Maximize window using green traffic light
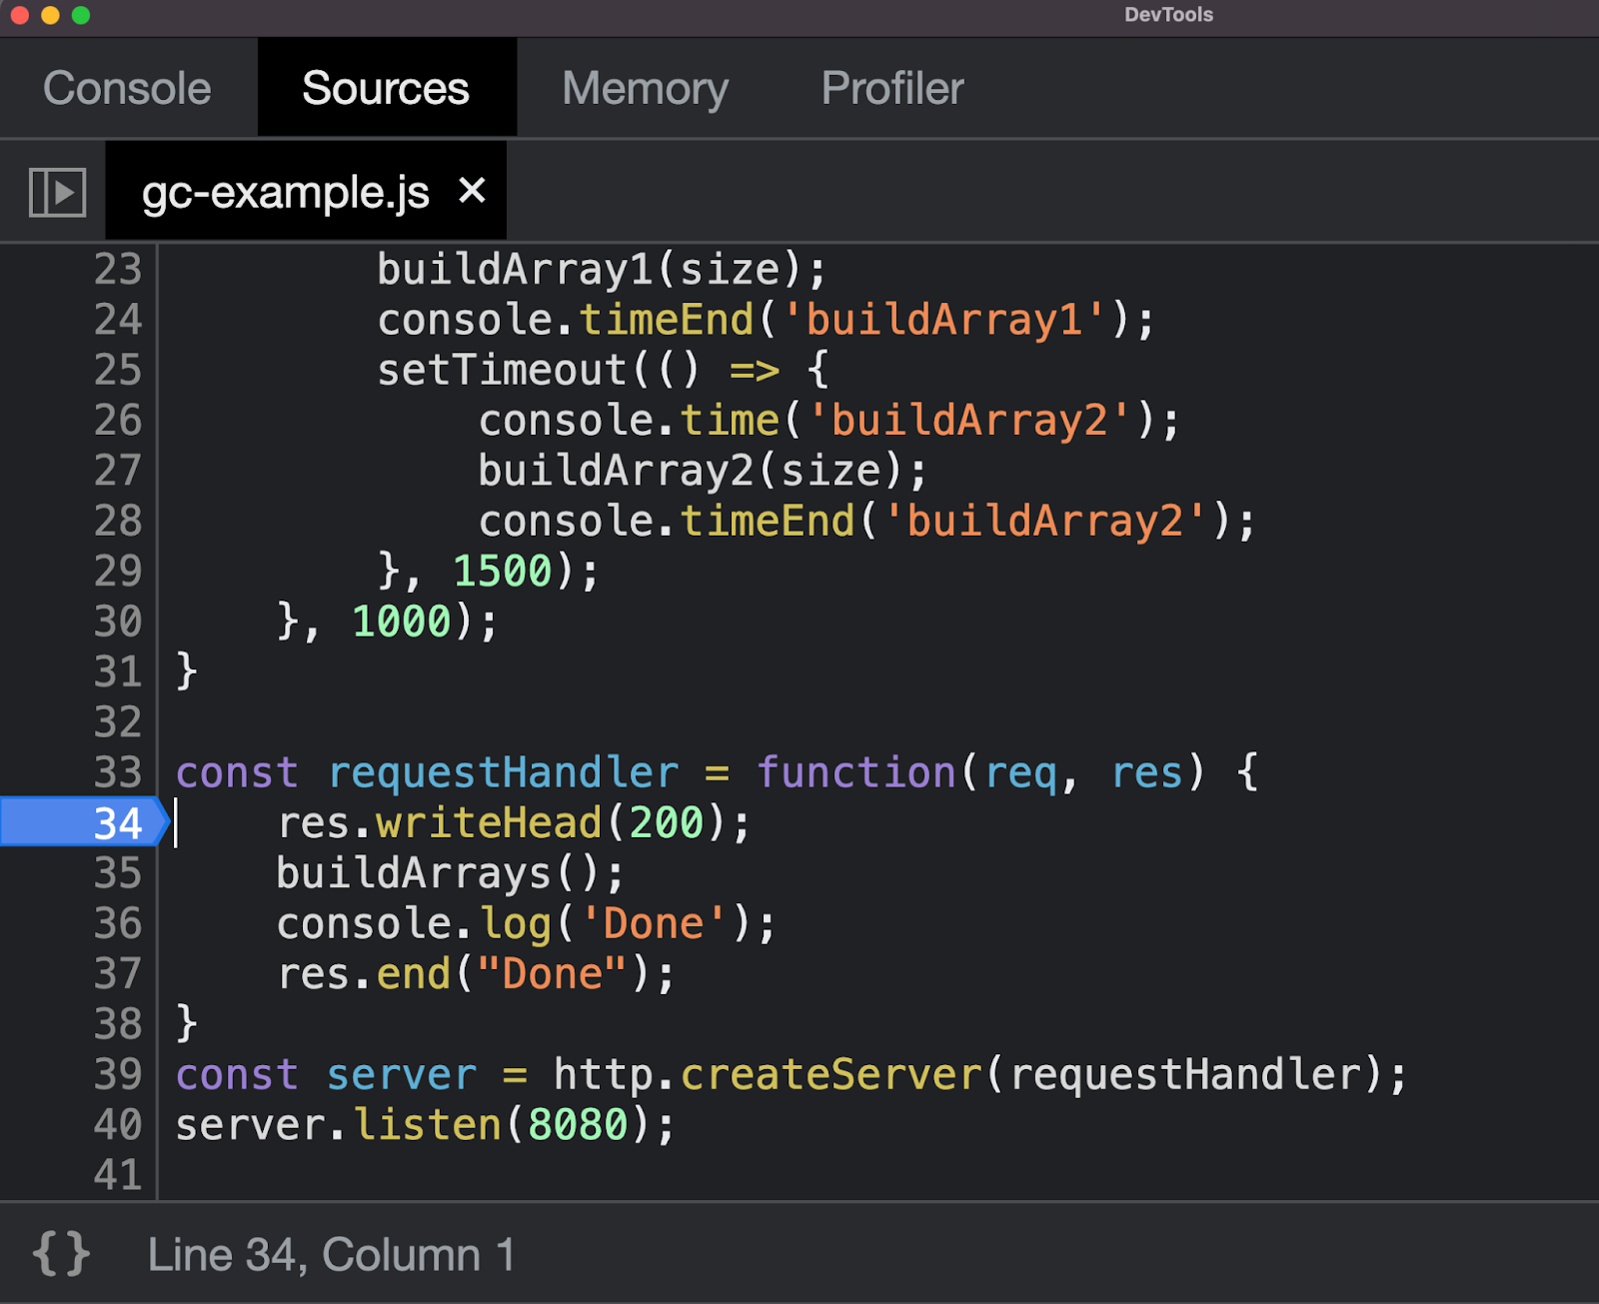 pos(81,15)
